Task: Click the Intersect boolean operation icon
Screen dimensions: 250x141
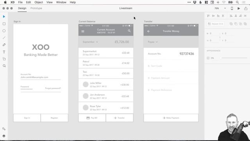Action: 241,24
